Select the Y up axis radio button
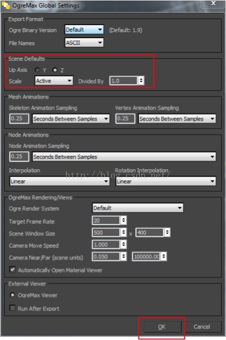 pyautogui.click(x=38, y=70)
